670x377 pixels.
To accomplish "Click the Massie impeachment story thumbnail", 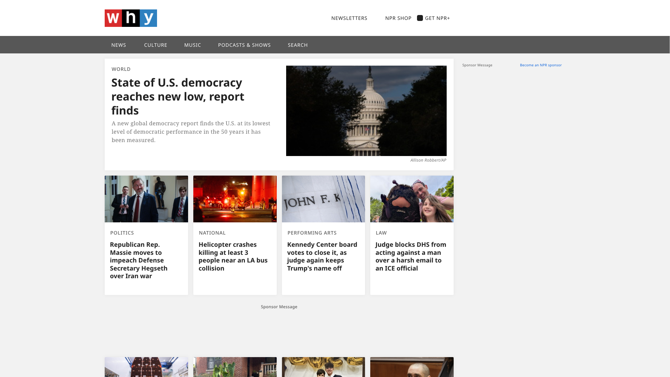I will 146,199.
